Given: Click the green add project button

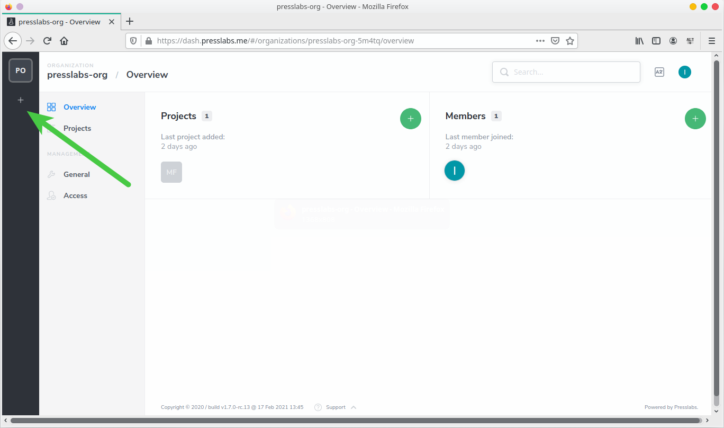Looking at the screenshot, I should tap(411, 119).
